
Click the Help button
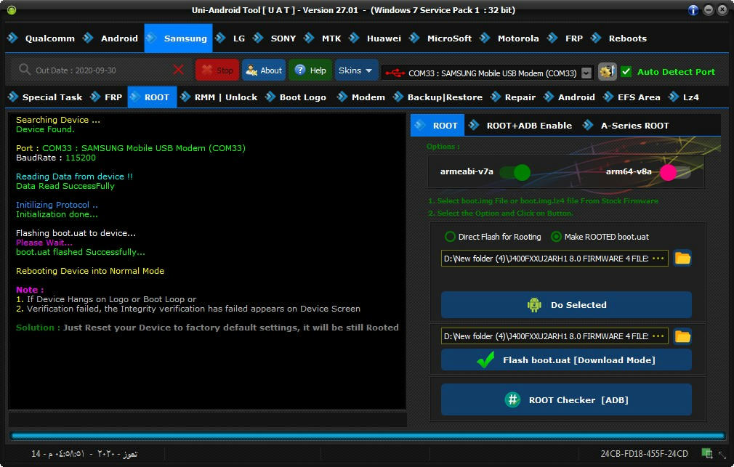[x=310, y=70]
